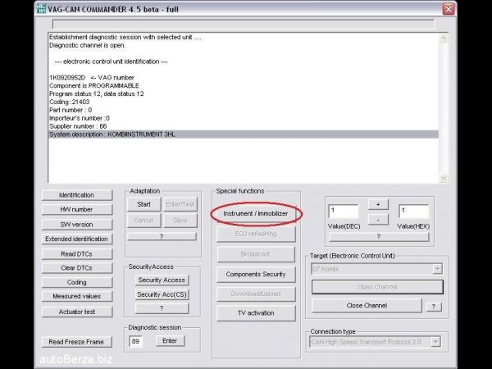Click the Security Acc(CS) button
Image resolution: width=492 pixels, height=369 pixels.
tap(162, 294)
